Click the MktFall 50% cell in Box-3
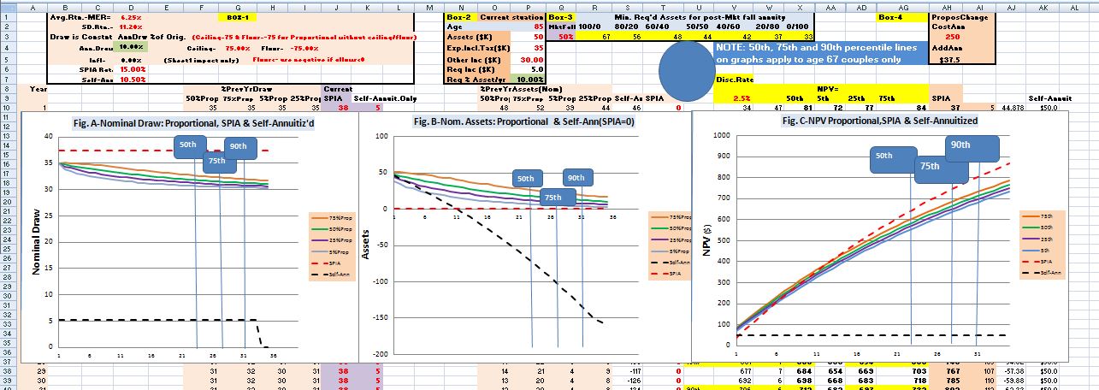The height and width of the screenshot is (390, 1099). (565, 37)
